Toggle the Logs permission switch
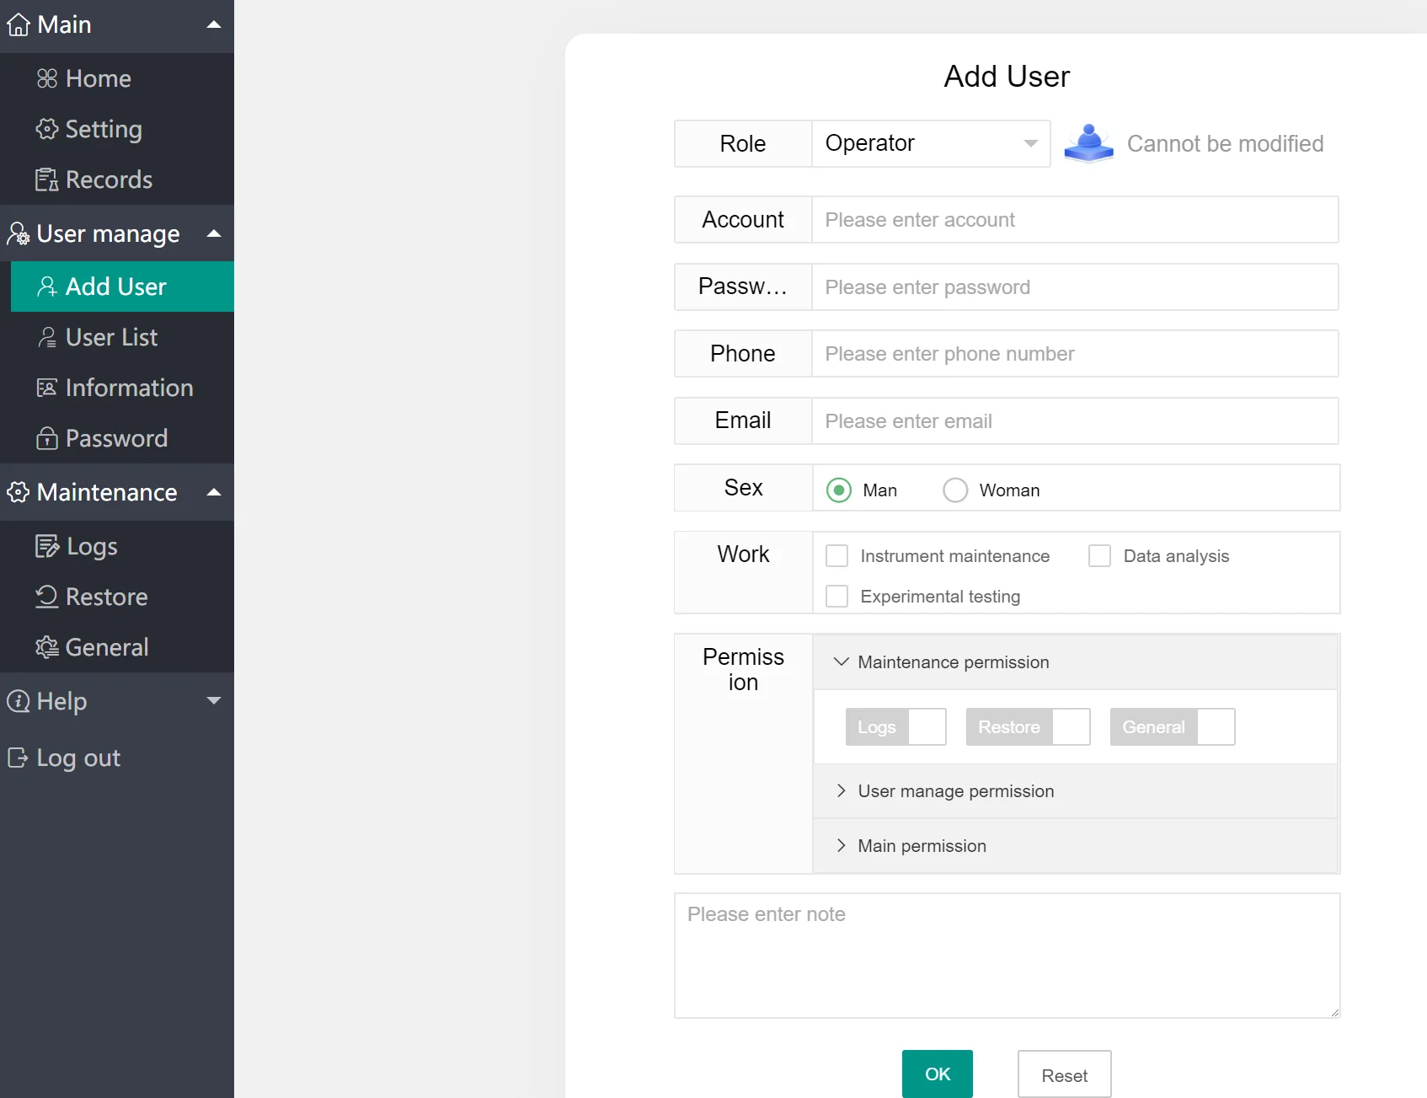The image size is (1427, 1098). [x=896, y=727]
